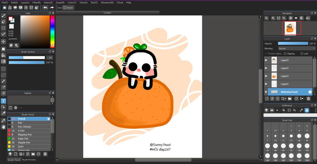317x164 pixels.
Task: Select the Gradient tool
Action: pos(3,61)
